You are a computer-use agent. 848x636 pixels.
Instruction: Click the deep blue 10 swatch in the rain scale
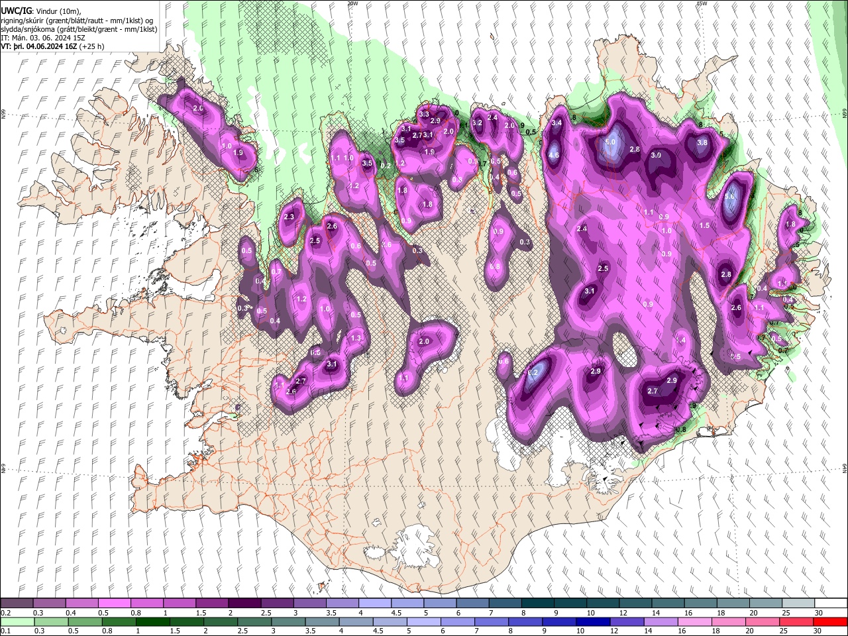point(592,621)
